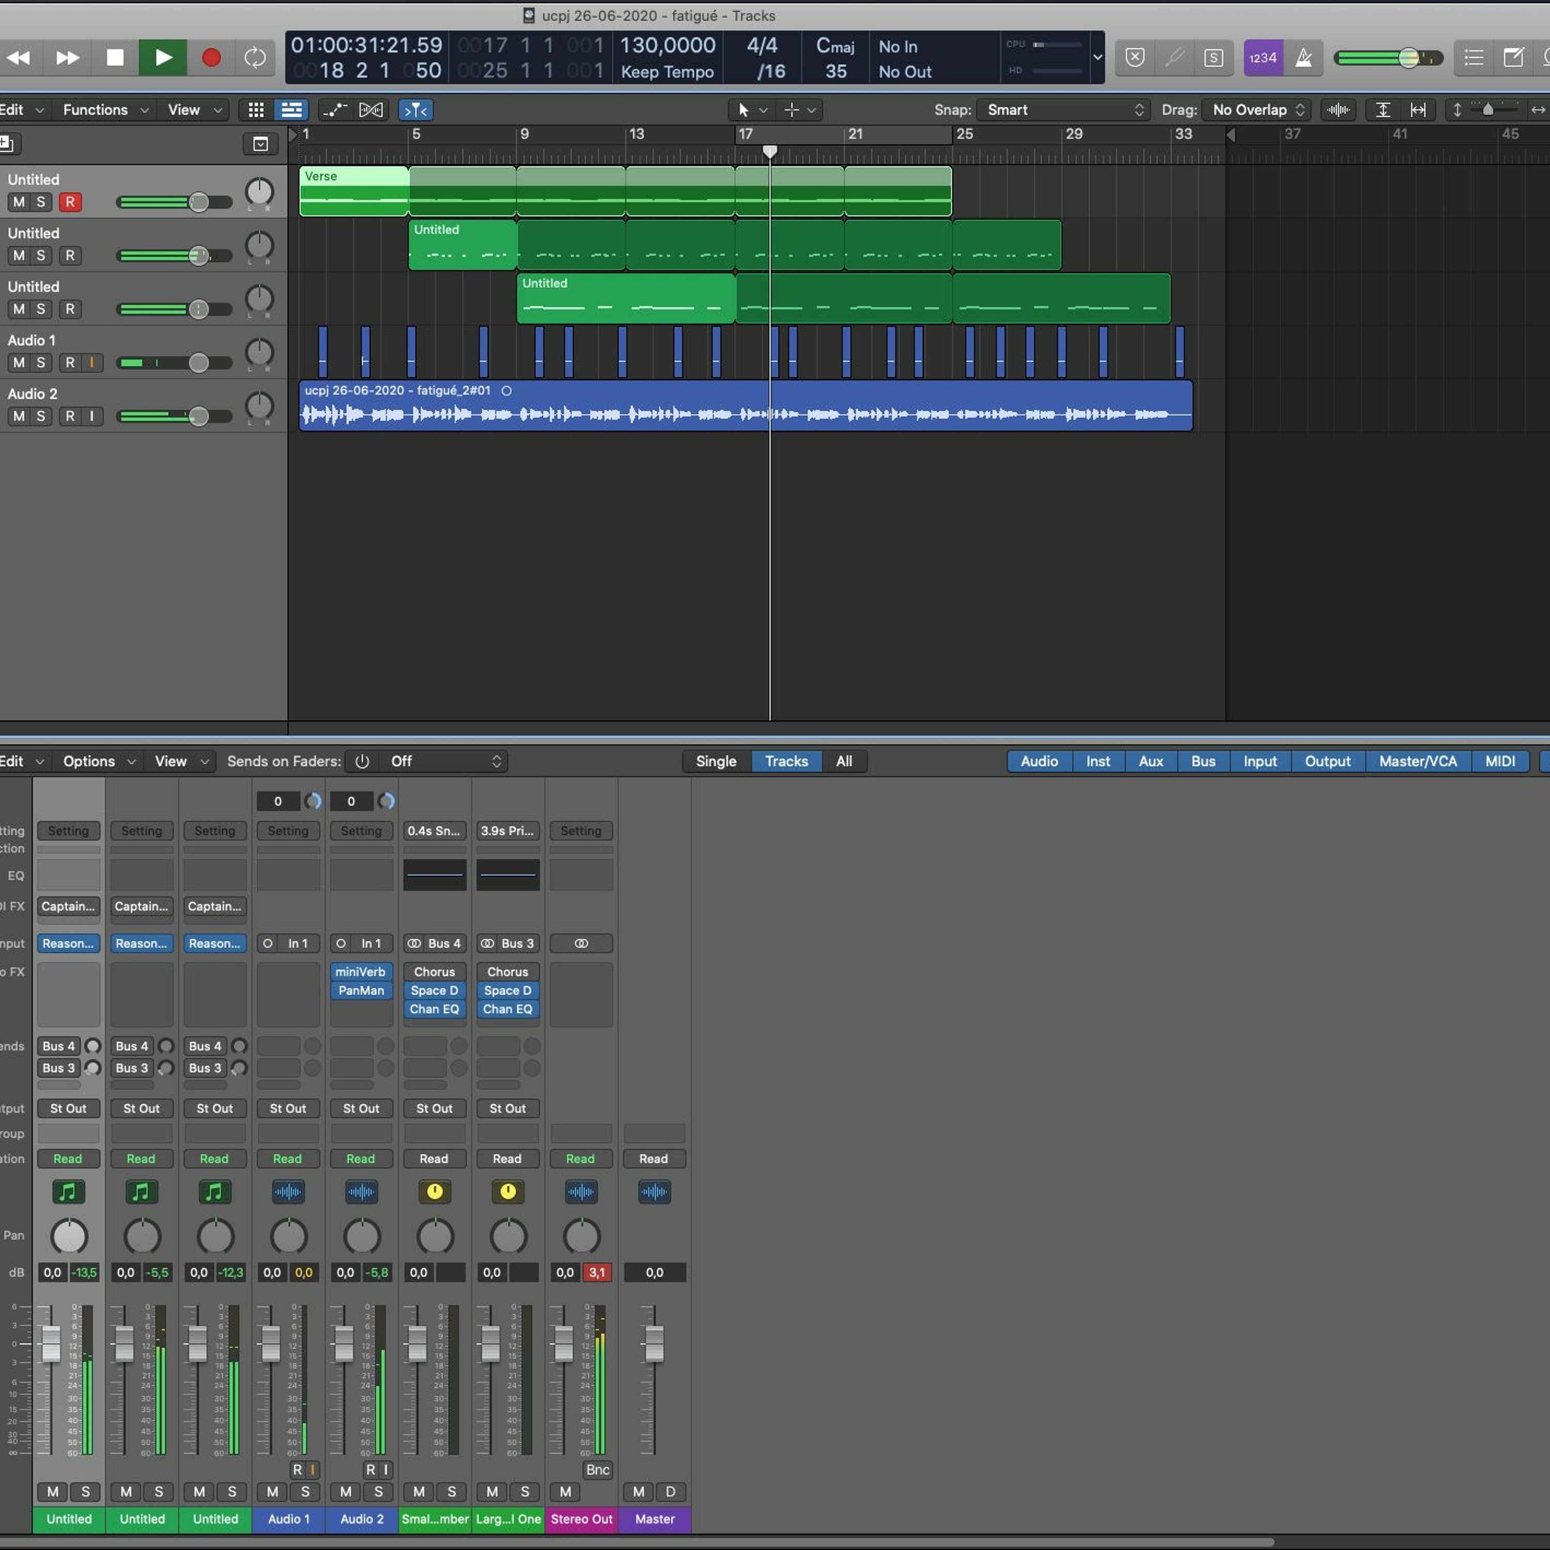
Task: Toggle the Cycle mode button
Action: 255,58
